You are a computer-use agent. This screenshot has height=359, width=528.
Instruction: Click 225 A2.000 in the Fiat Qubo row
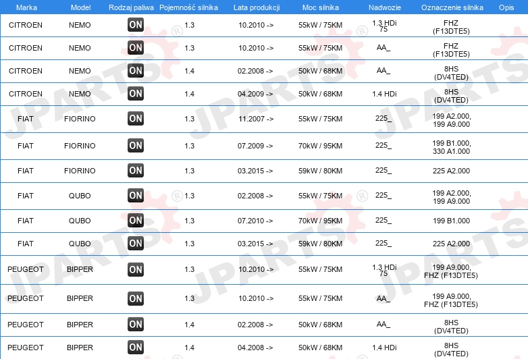(451, 244)
